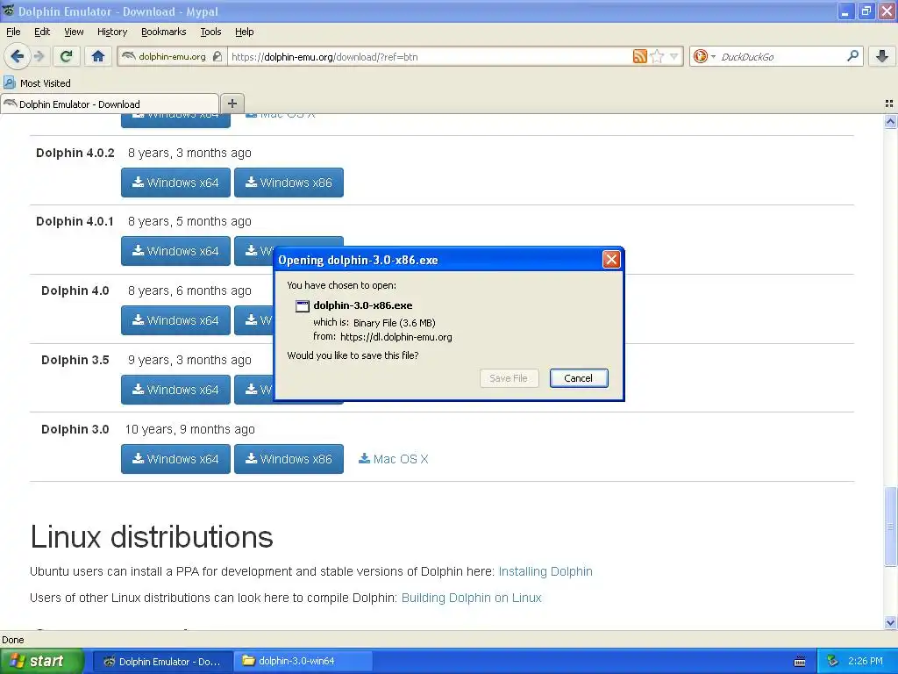Image resolution: width=898 pixels, height=674 pixels.
Task: Click the DuckDuckGo search field
Action: point(781,57)
